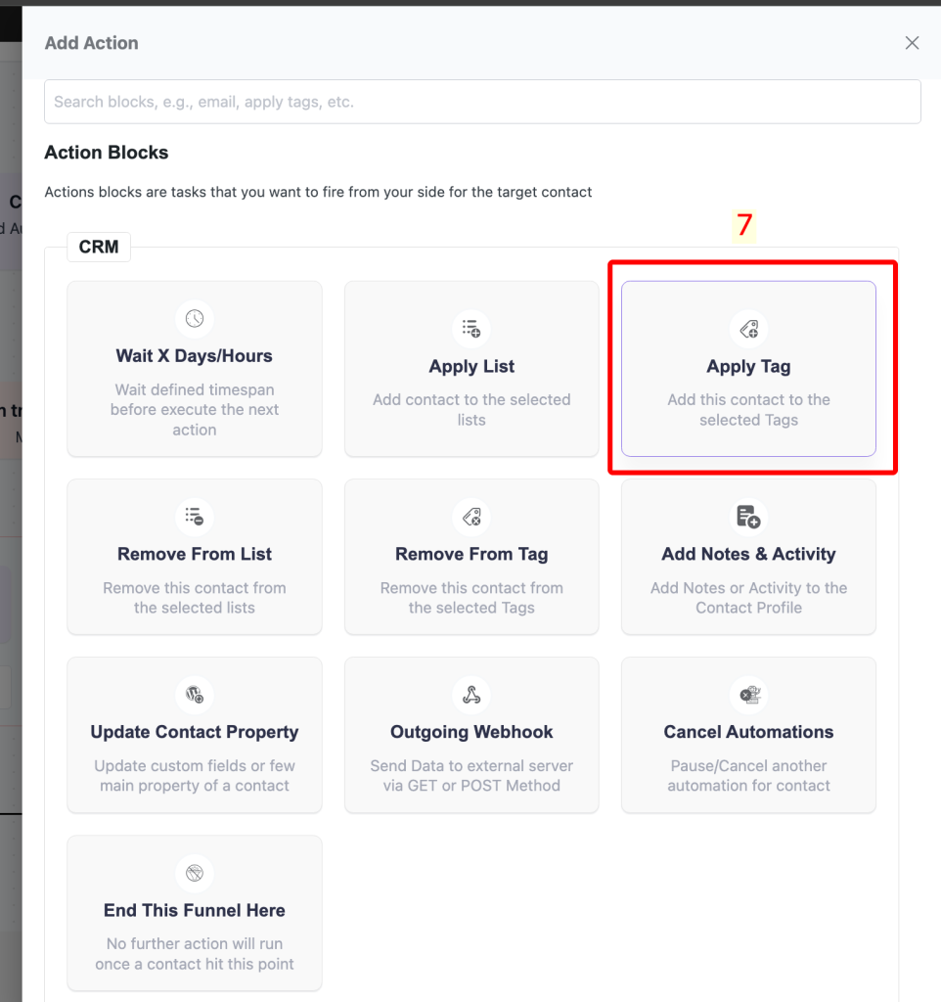Click the list-plus icon above Apply List

pyautogui.click(x=471, y=329)
